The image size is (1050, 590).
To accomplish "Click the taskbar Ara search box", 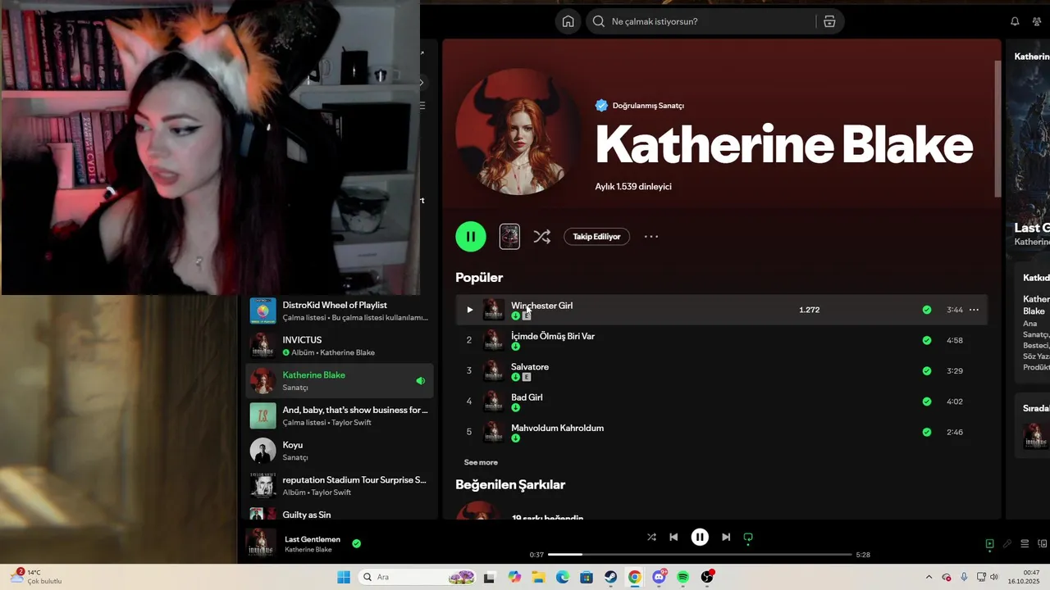I will point(418,577).
